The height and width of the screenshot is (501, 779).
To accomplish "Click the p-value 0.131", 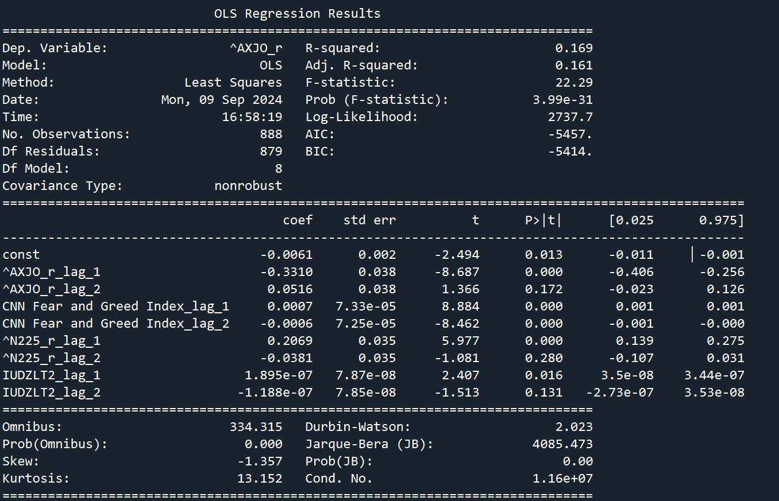I will pos(543,393).
